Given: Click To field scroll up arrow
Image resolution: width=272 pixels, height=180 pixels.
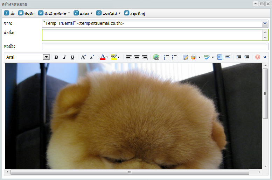Looking at the screenshot, I should pos(265,32).
